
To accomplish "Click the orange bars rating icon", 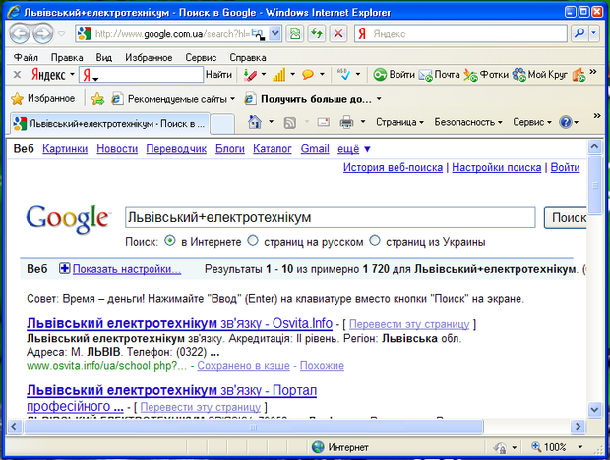I will click(x=279, y=74).
